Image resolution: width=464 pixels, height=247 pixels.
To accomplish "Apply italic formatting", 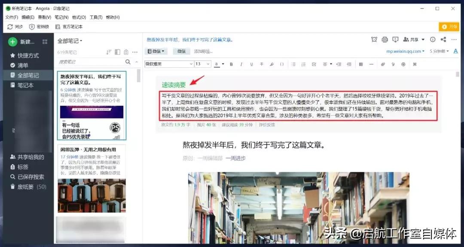I will point(241,64).
